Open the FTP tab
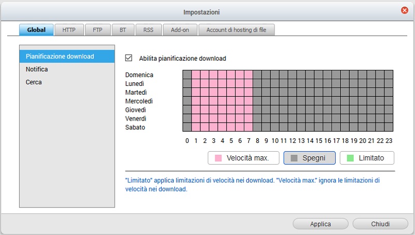 98,30
